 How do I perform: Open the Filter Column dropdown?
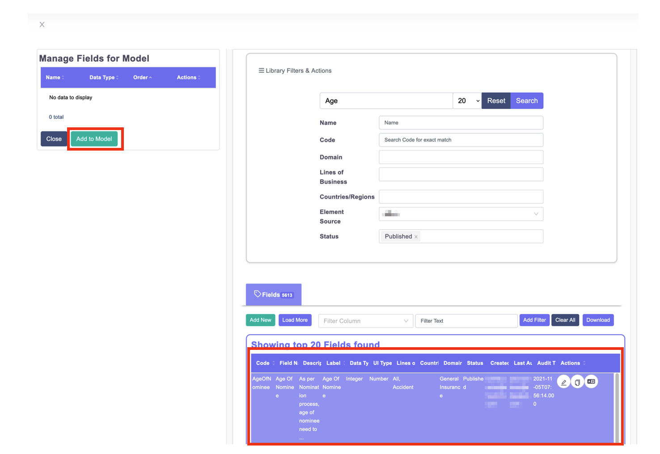(x=365, y=321)
